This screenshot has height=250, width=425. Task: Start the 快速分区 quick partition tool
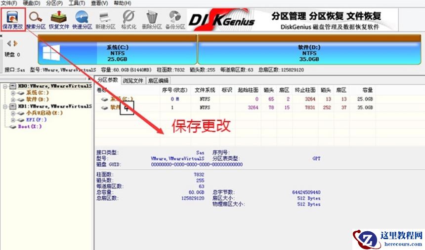tap(82, 20)
